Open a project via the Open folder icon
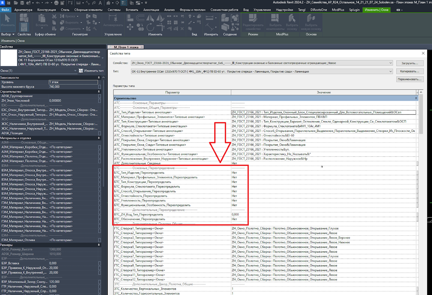This screenshot has height=295, width=432. 16,3
